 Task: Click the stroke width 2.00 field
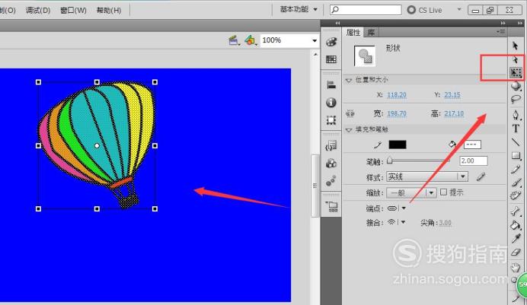473,160
